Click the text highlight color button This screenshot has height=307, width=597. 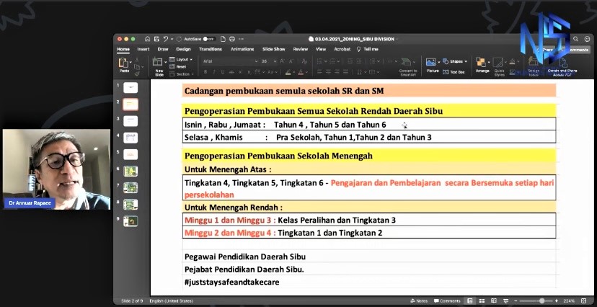point(288,72)
